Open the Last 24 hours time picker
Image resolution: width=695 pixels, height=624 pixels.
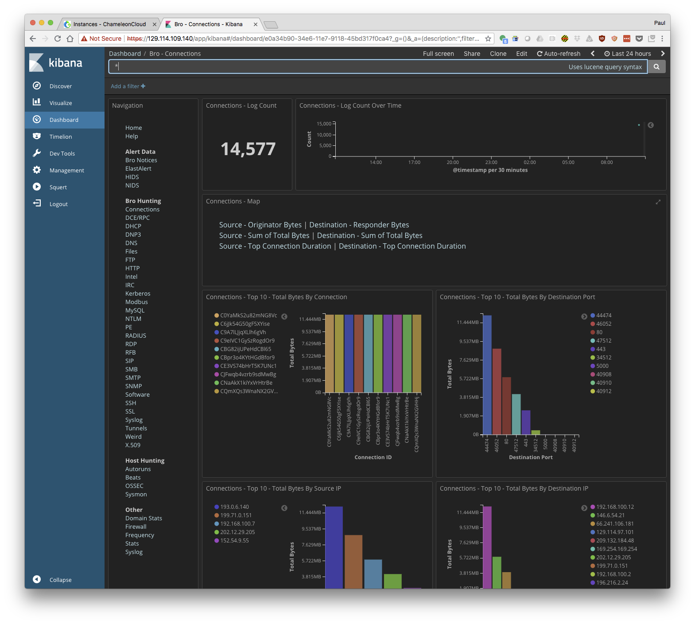click(628, 53)
